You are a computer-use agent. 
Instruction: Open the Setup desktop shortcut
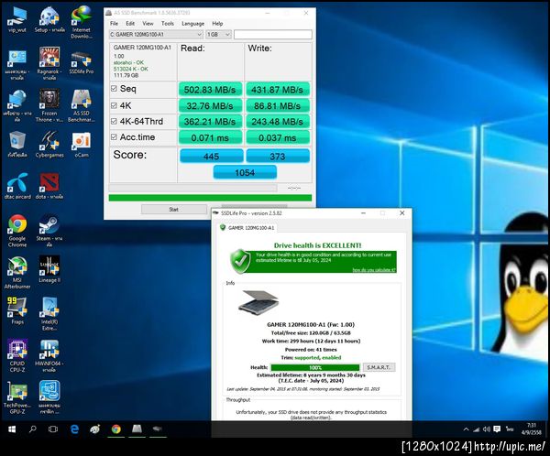pos(49,20)
